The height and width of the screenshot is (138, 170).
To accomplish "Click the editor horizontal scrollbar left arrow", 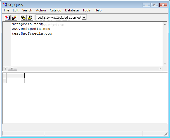I will click(5, 69).
